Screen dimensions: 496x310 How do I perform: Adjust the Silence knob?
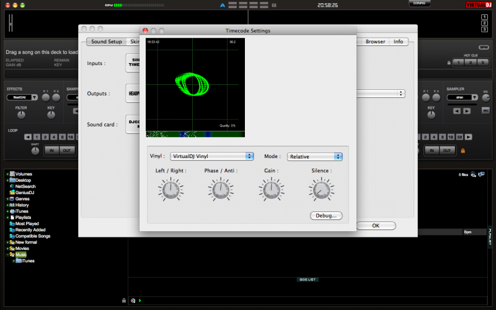321,190
